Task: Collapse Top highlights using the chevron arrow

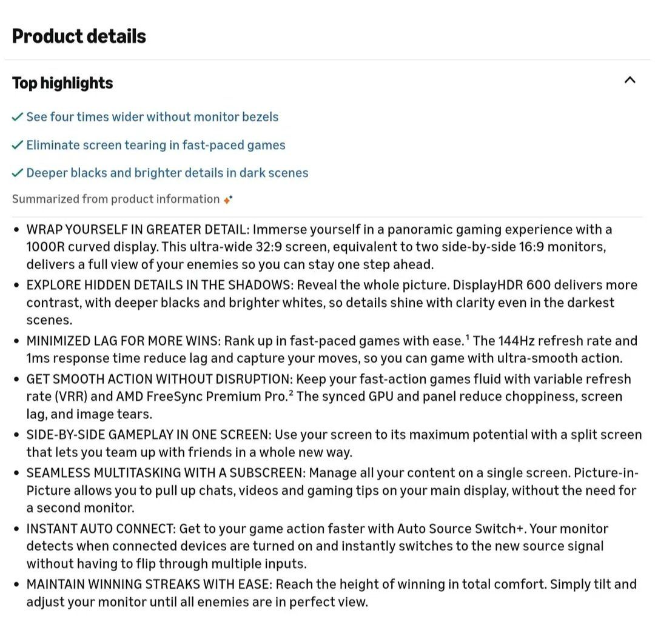Action: click(x=630, y=80)
